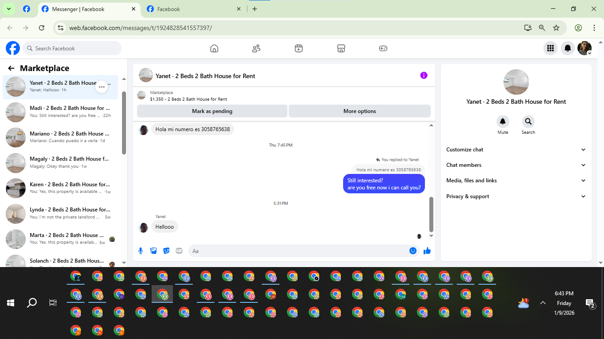Expand the Chat members section
604x339 pixels.
(516, 165)
